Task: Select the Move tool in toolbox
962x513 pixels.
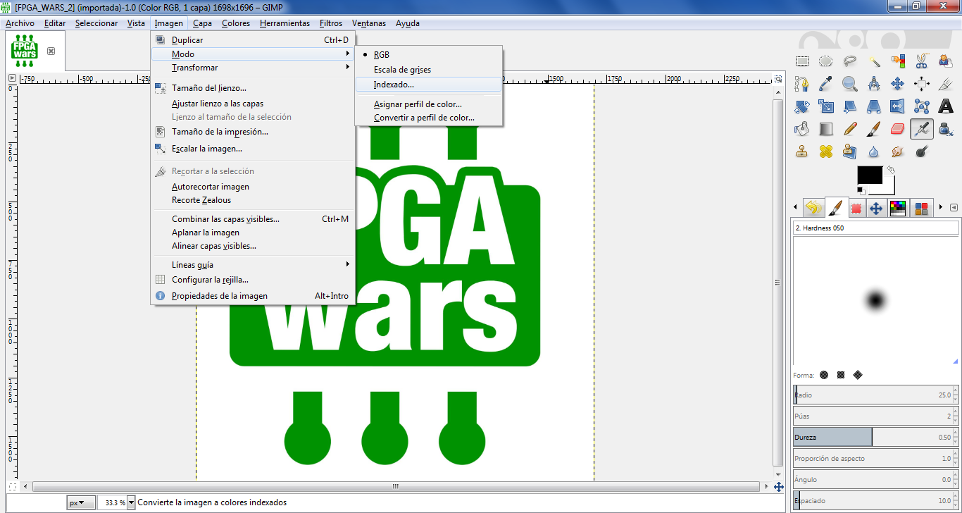Action: point(898,84)
